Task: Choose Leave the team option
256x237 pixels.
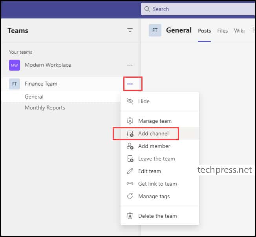Action: tap(160, 159)
